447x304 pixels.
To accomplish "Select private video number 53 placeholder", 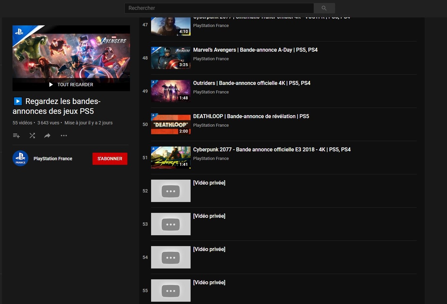I will (x=171, y=224).
